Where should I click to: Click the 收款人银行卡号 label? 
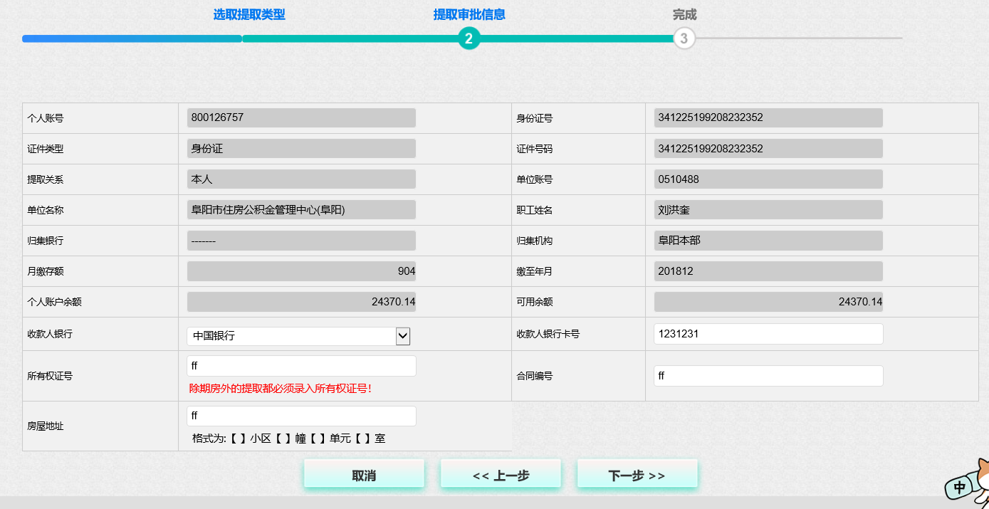point(548,334)
